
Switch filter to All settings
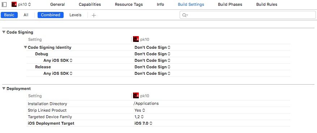pos(26,15)
